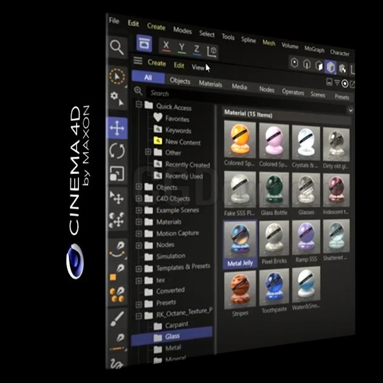Expand the Example Scenes folder
The image size is (383, 383).
click(x=139, y=210)
